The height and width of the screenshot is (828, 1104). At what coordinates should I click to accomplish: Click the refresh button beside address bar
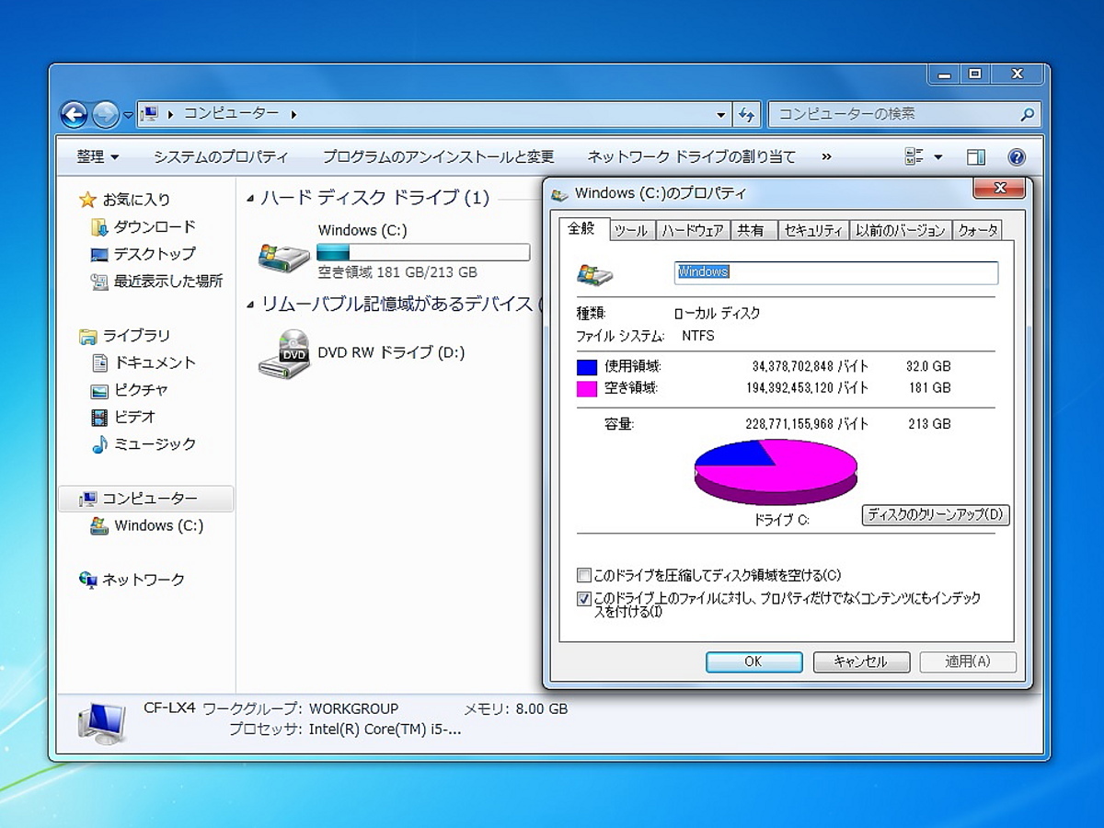[x=746, y=114]
